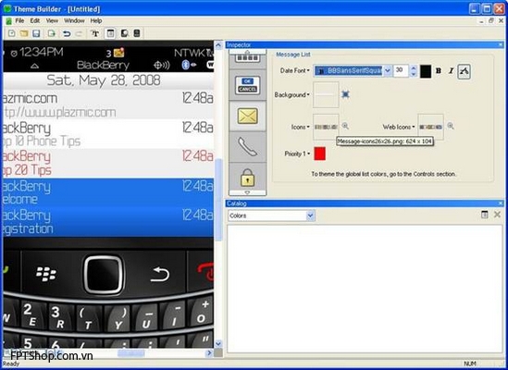
Task: Click the trackpad button on device preview
Action: pyautogui.click(x=104, y=275)
